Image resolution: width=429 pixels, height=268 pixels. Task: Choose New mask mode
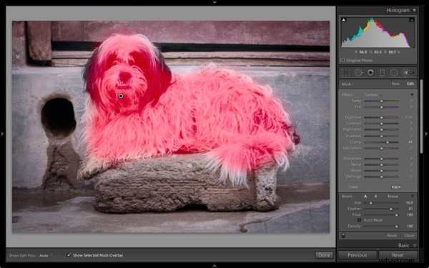point(395,84)
